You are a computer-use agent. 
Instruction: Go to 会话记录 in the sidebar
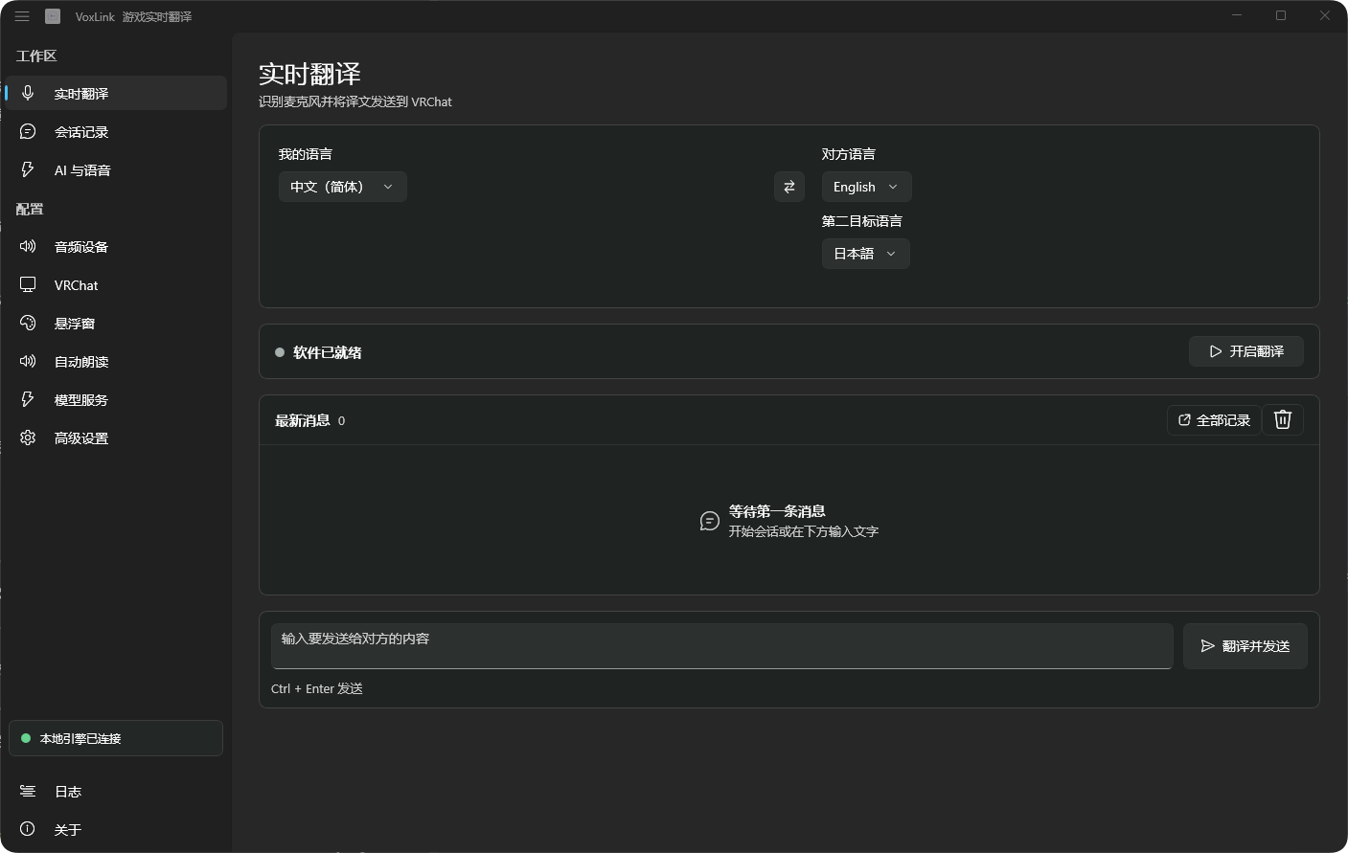pos(116,131)
